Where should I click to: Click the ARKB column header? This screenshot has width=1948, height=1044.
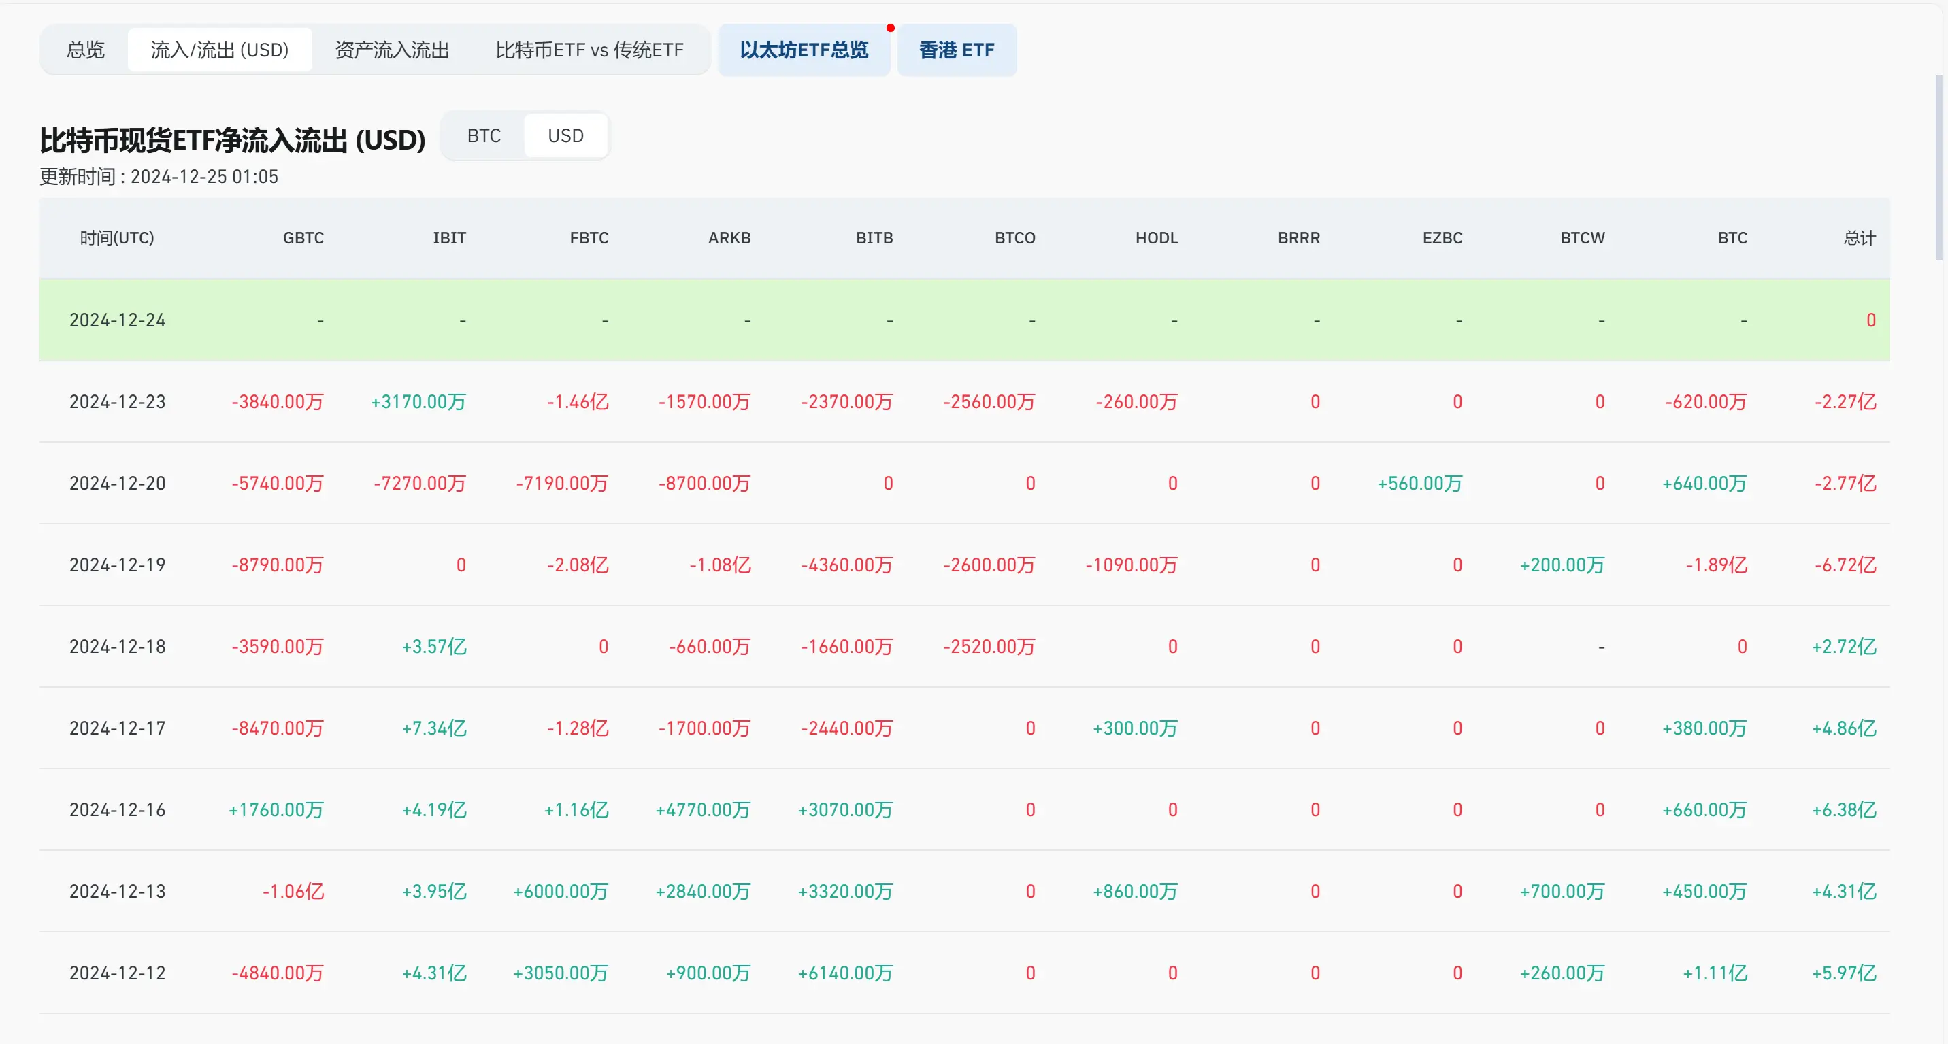point(729,238)
